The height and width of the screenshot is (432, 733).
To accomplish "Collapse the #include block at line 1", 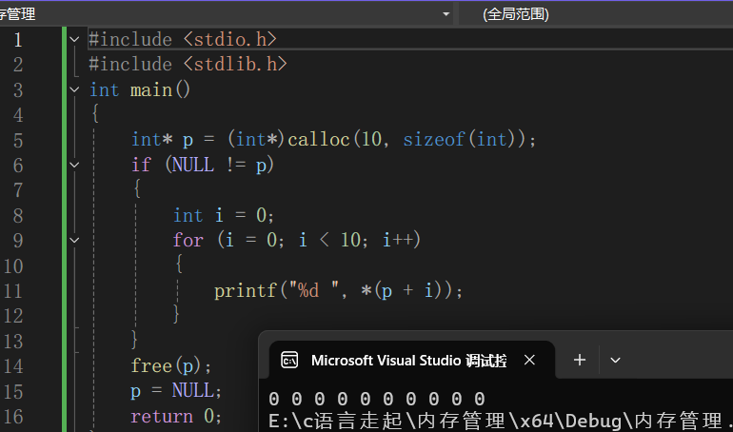I will [74, 40].
